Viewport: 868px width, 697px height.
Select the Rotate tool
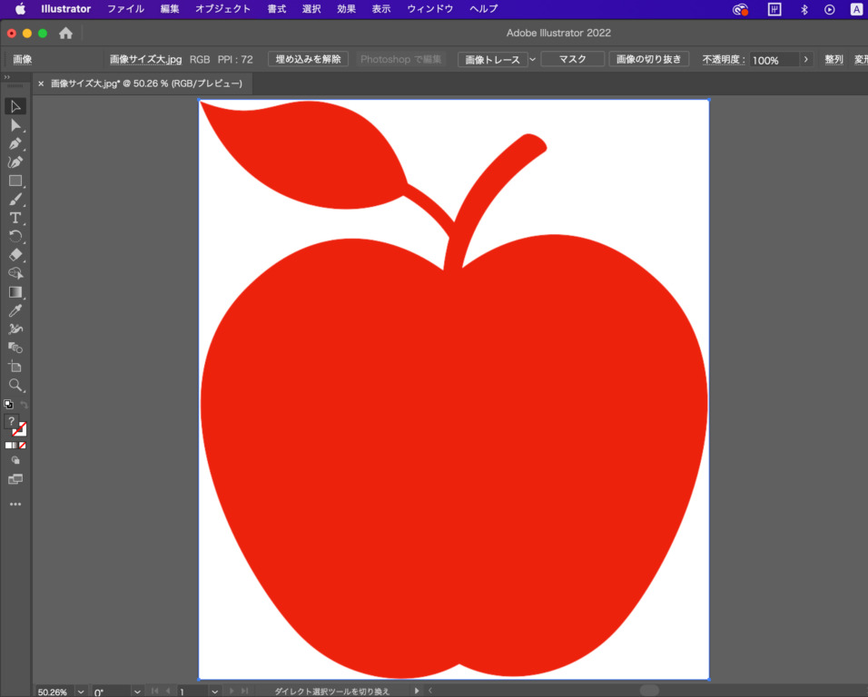[x=15, y=236]
